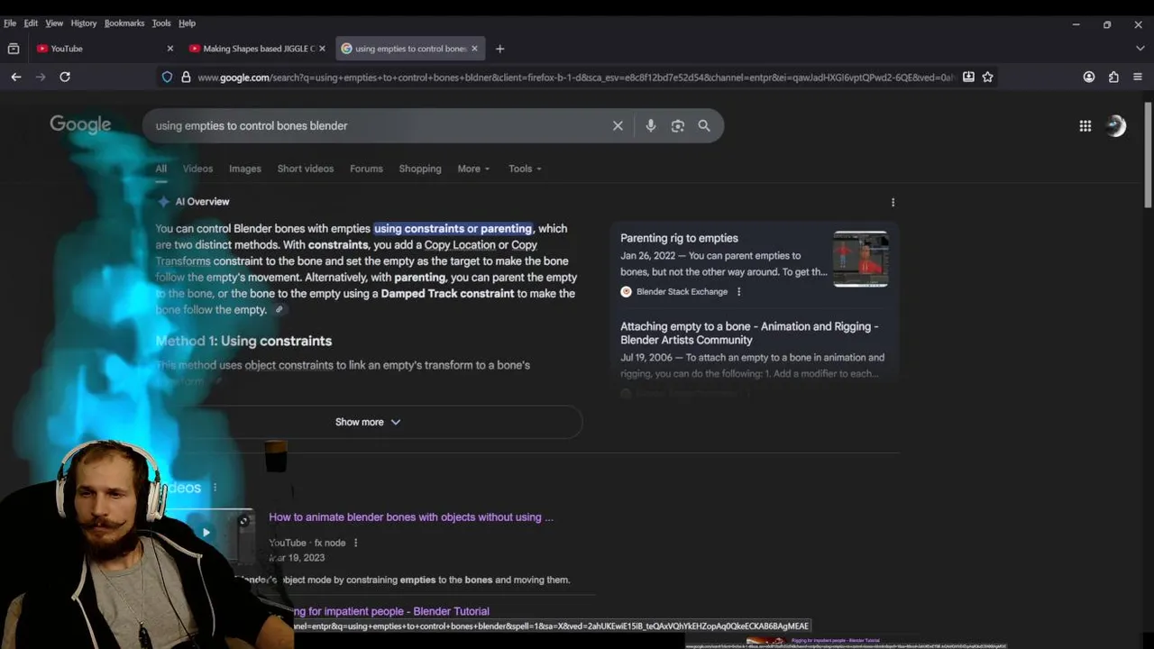Click the browser address bar URL
Screen dimensions: 1154x649
[x=577, y=78]
